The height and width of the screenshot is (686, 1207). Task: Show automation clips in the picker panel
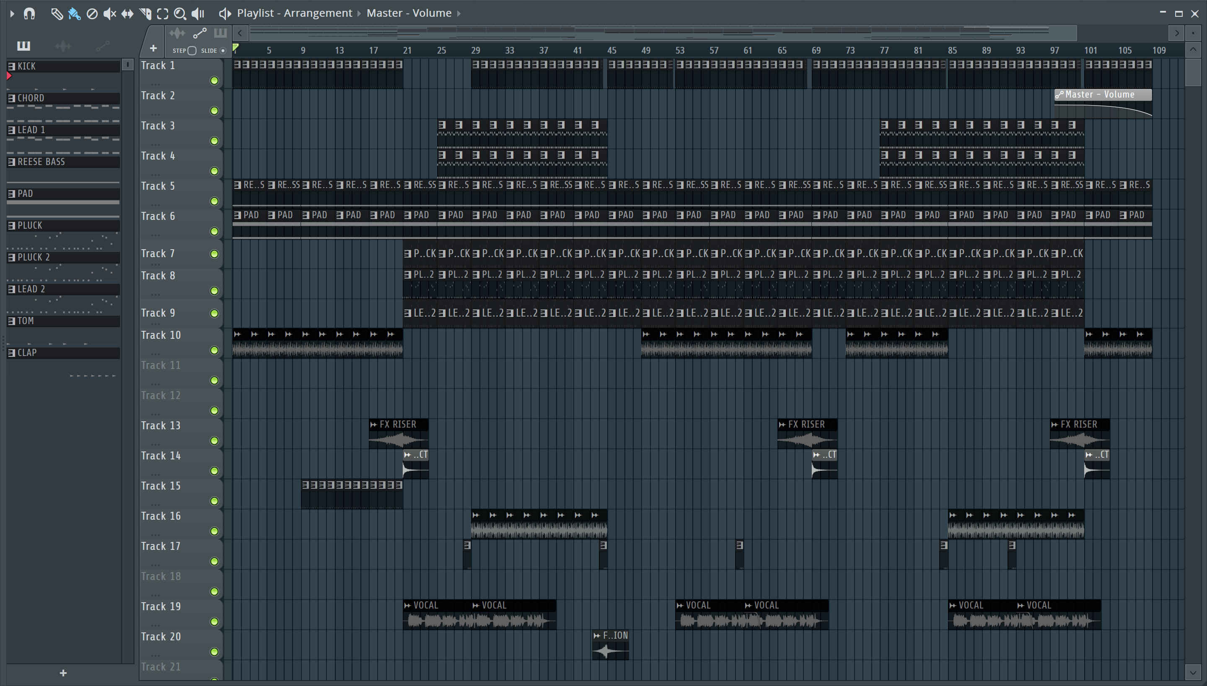[x=102, y=46]
